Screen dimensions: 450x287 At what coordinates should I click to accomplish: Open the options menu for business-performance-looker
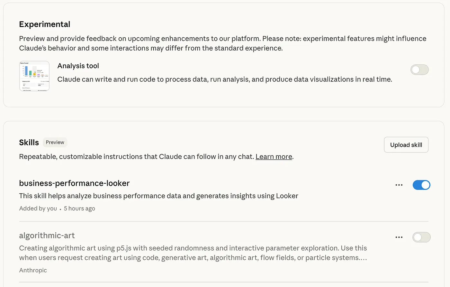(x=399, y=185)
